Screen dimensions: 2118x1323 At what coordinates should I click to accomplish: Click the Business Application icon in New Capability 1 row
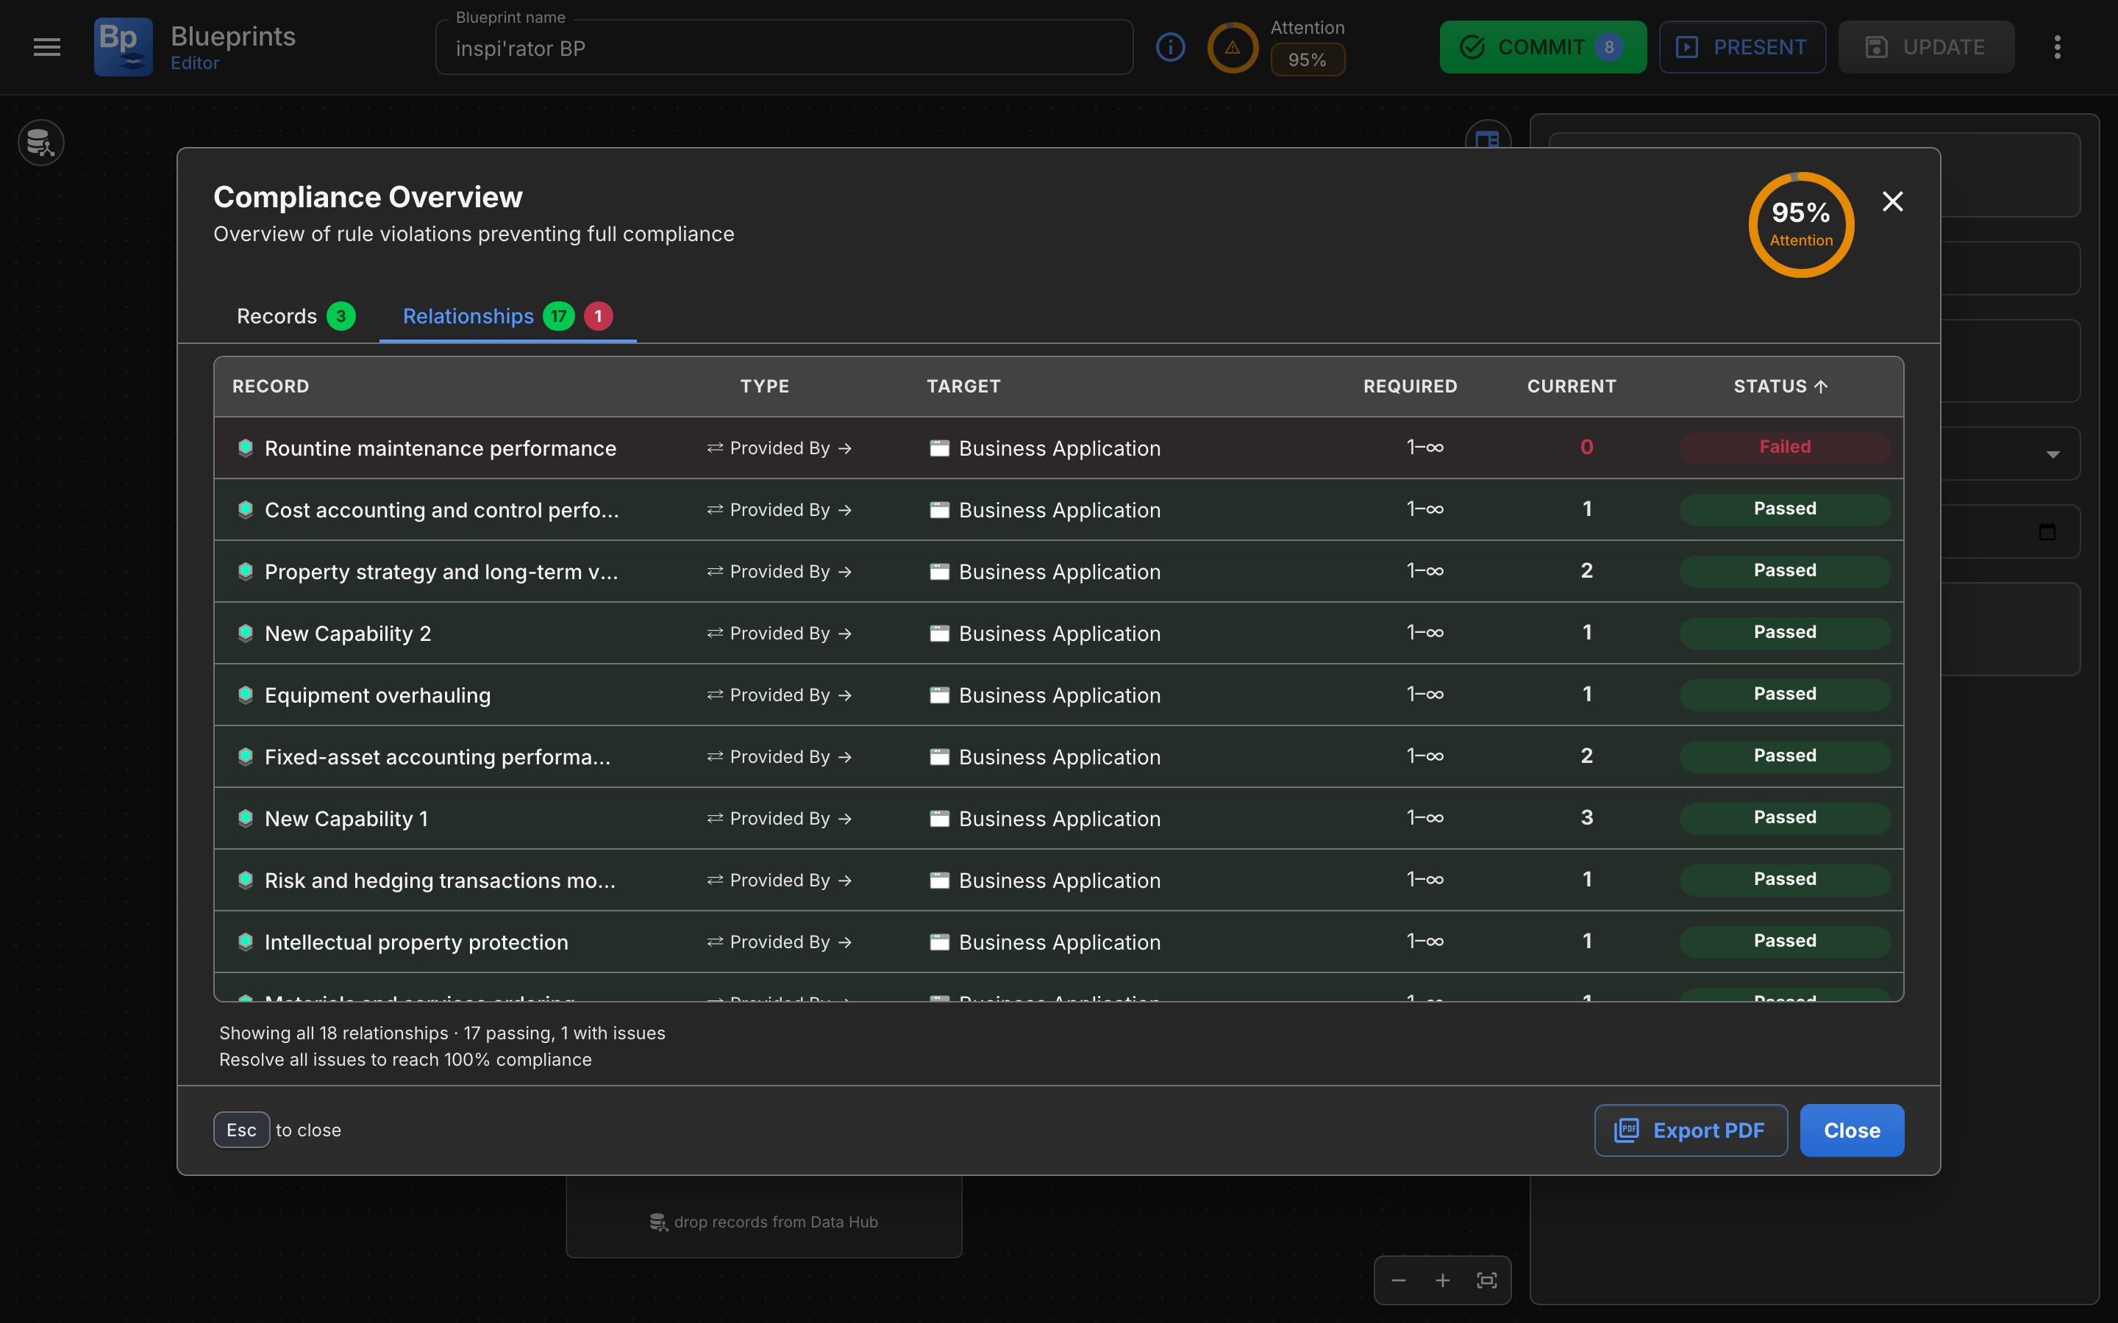pyautogui.click(x=939, y=818)
